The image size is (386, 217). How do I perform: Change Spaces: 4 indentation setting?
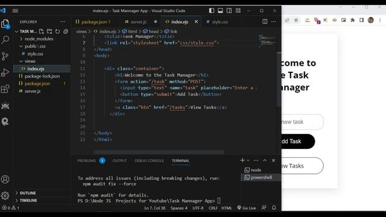click(x=179, y=208)
